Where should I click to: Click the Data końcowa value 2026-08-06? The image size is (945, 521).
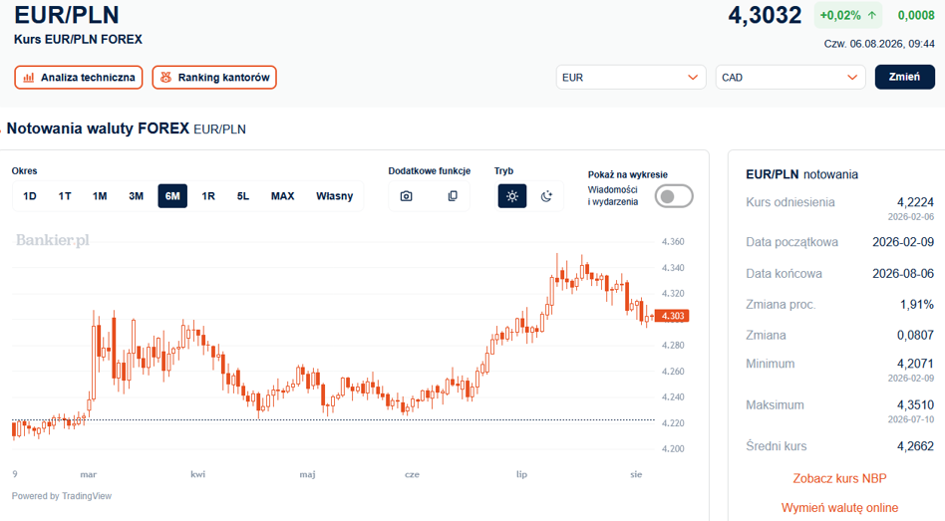click(x=903, y=273)
